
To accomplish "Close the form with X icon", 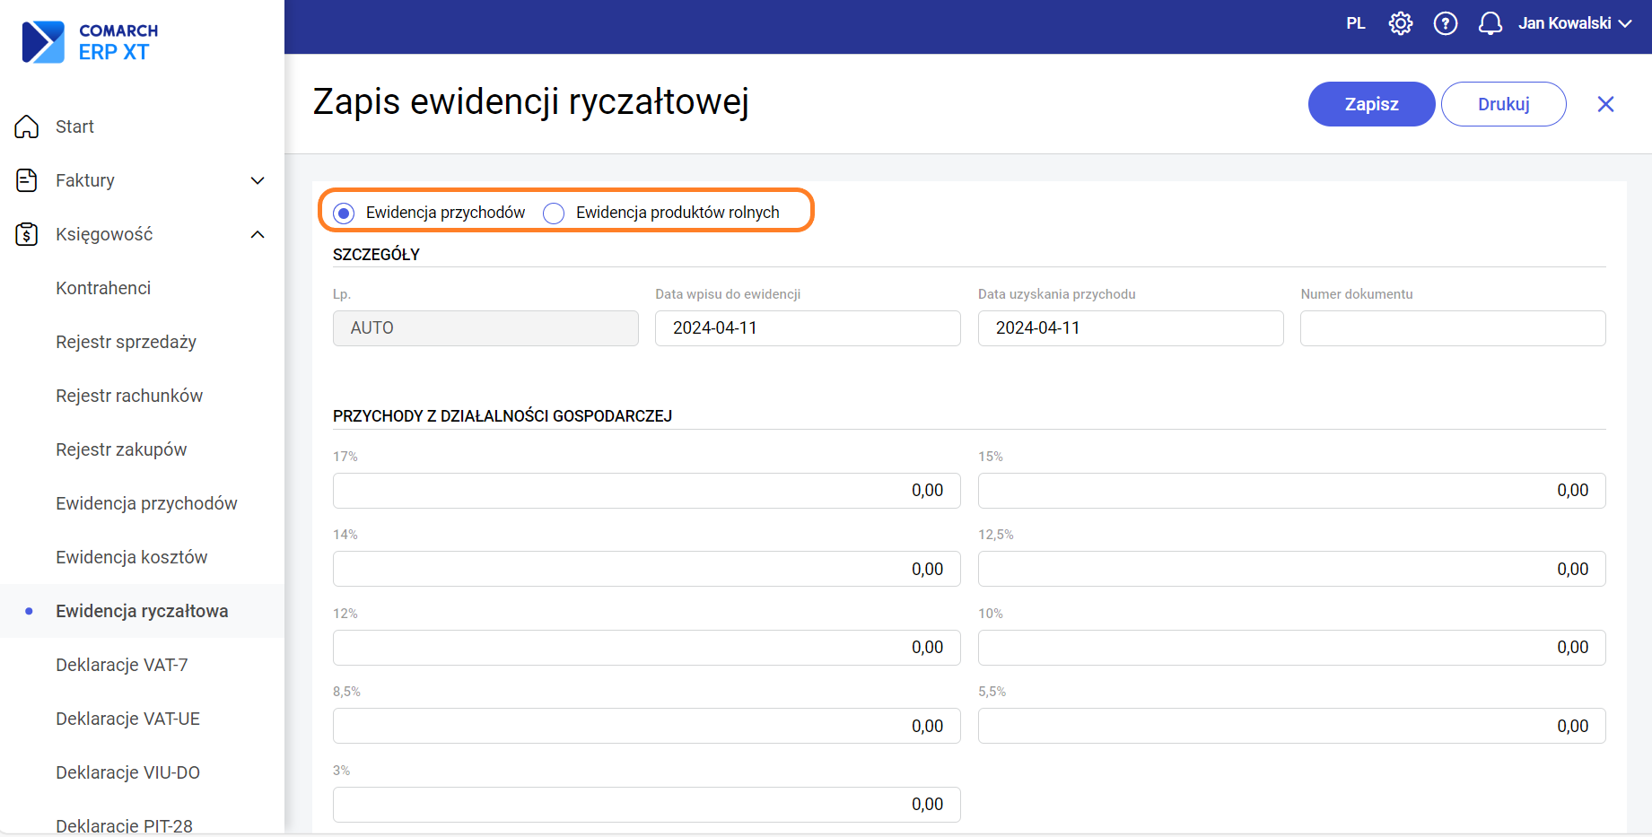I will coord(1605,104).
